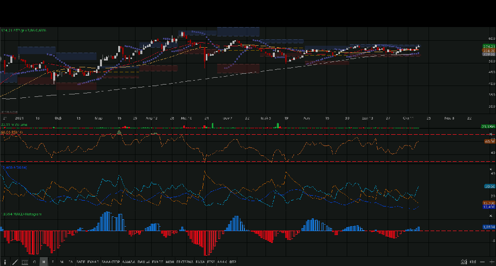Screen dimensions: 496x266
Task: Switch to the FTSE symbol tab
Action: coord(210,262)
